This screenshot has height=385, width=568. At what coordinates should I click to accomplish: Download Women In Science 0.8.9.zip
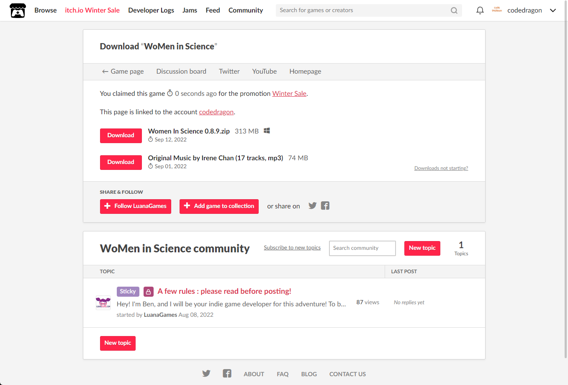(121, 136)
